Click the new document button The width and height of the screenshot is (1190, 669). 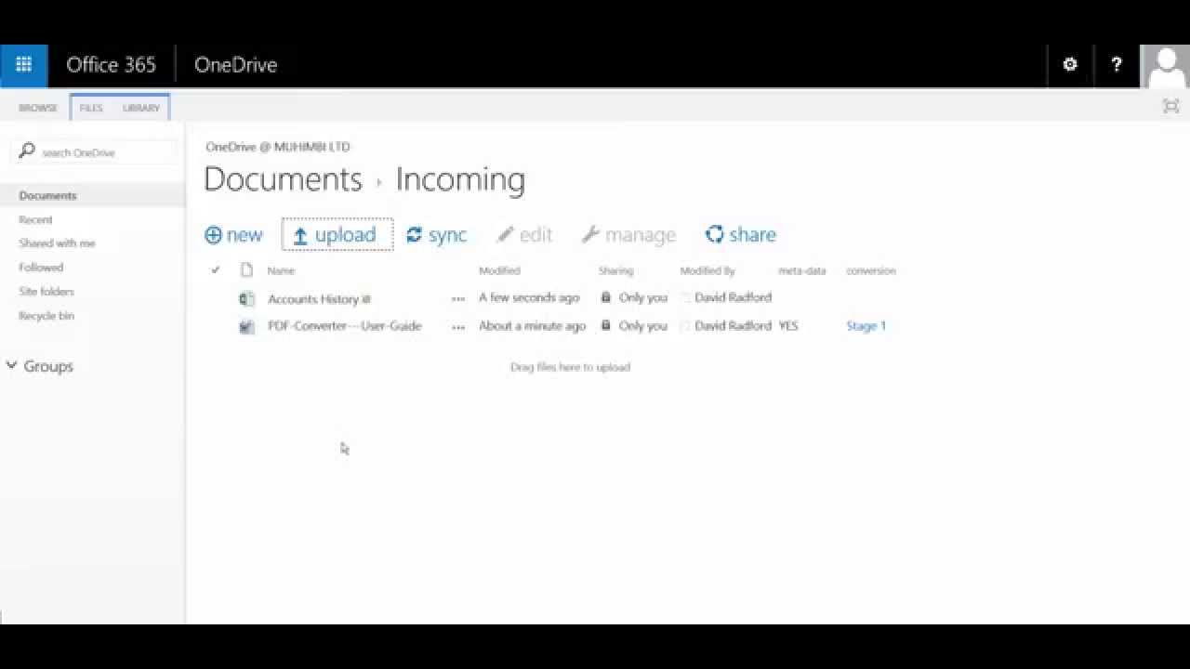pos(233,235)
